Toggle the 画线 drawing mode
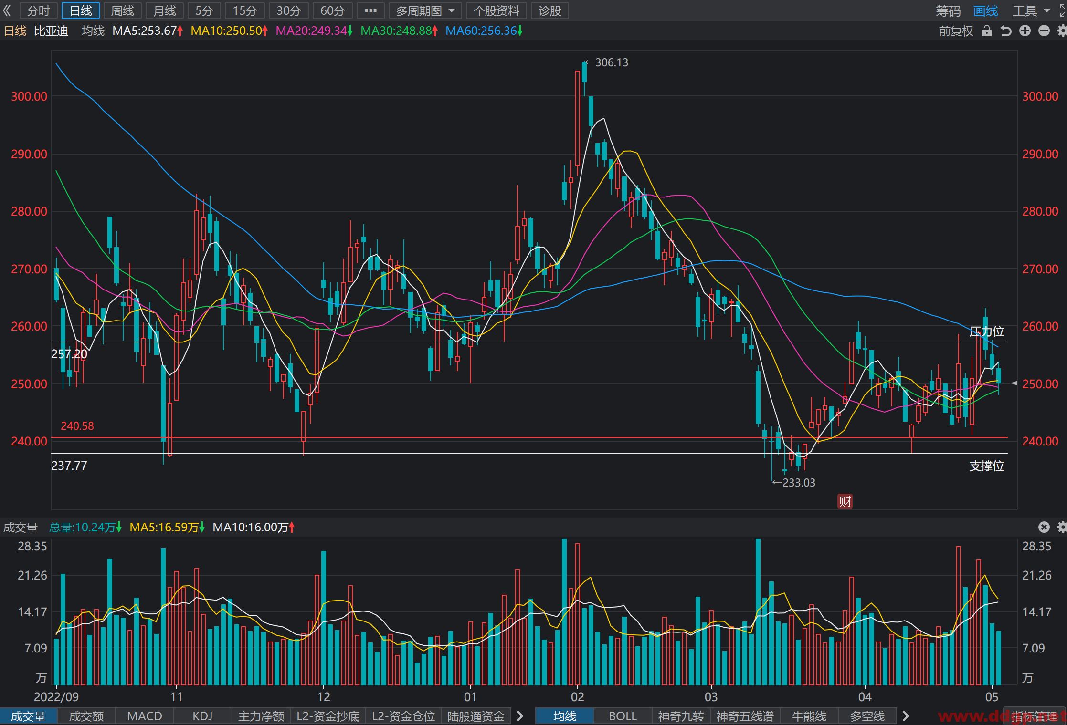 [986, 10]
